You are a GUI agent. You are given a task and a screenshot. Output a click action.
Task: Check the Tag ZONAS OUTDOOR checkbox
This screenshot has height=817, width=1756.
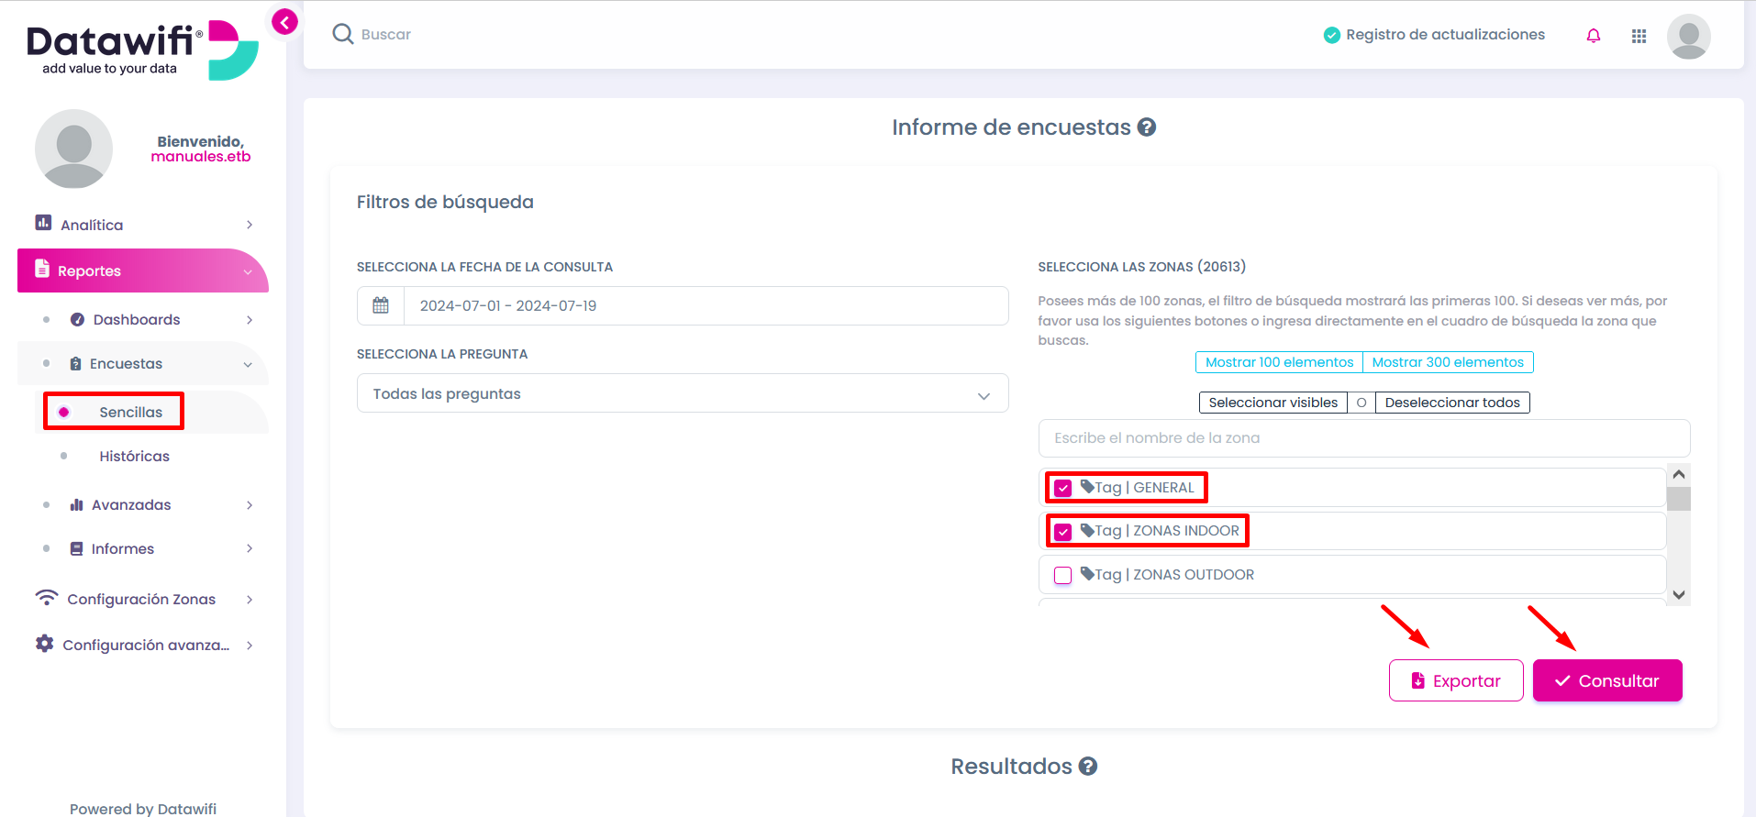(x=1062, y=575)
